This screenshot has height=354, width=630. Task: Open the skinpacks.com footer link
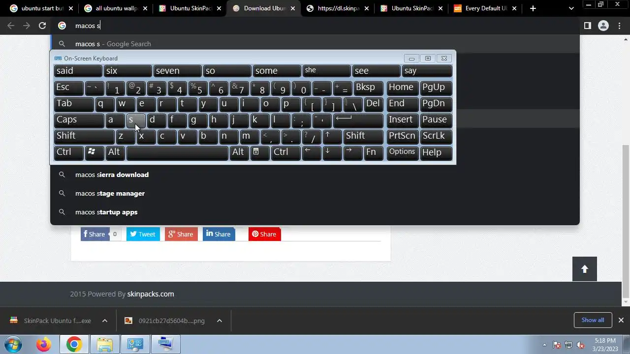tap(151, 294)
